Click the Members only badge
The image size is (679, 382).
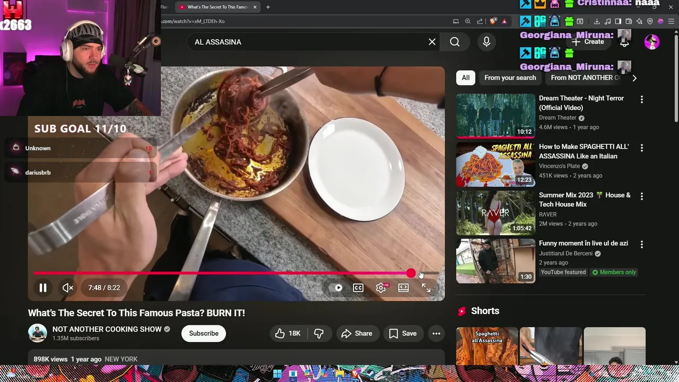(x=614, y=272)
